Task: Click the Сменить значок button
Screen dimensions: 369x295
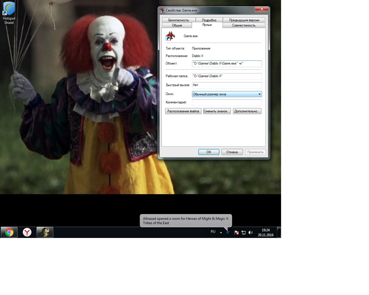Action: tap(217, 111)
